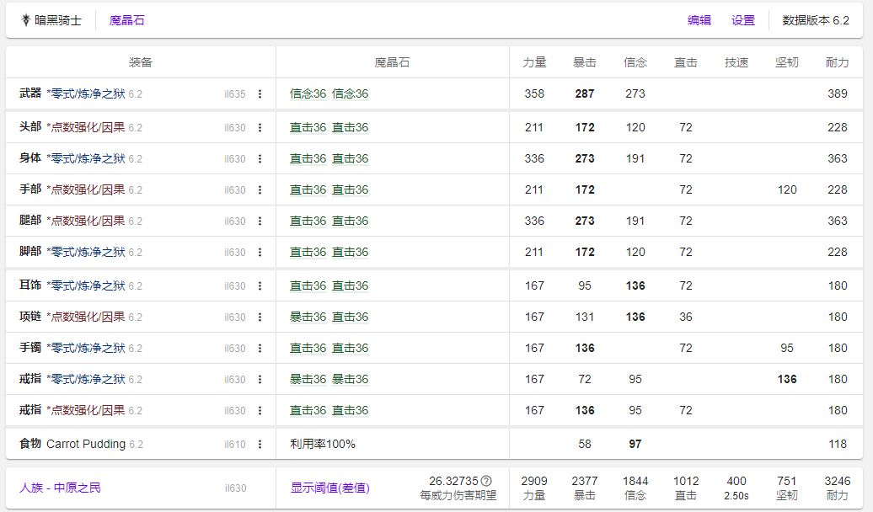Open the 魔晶石 tab in header

click(x=127, y=20)
